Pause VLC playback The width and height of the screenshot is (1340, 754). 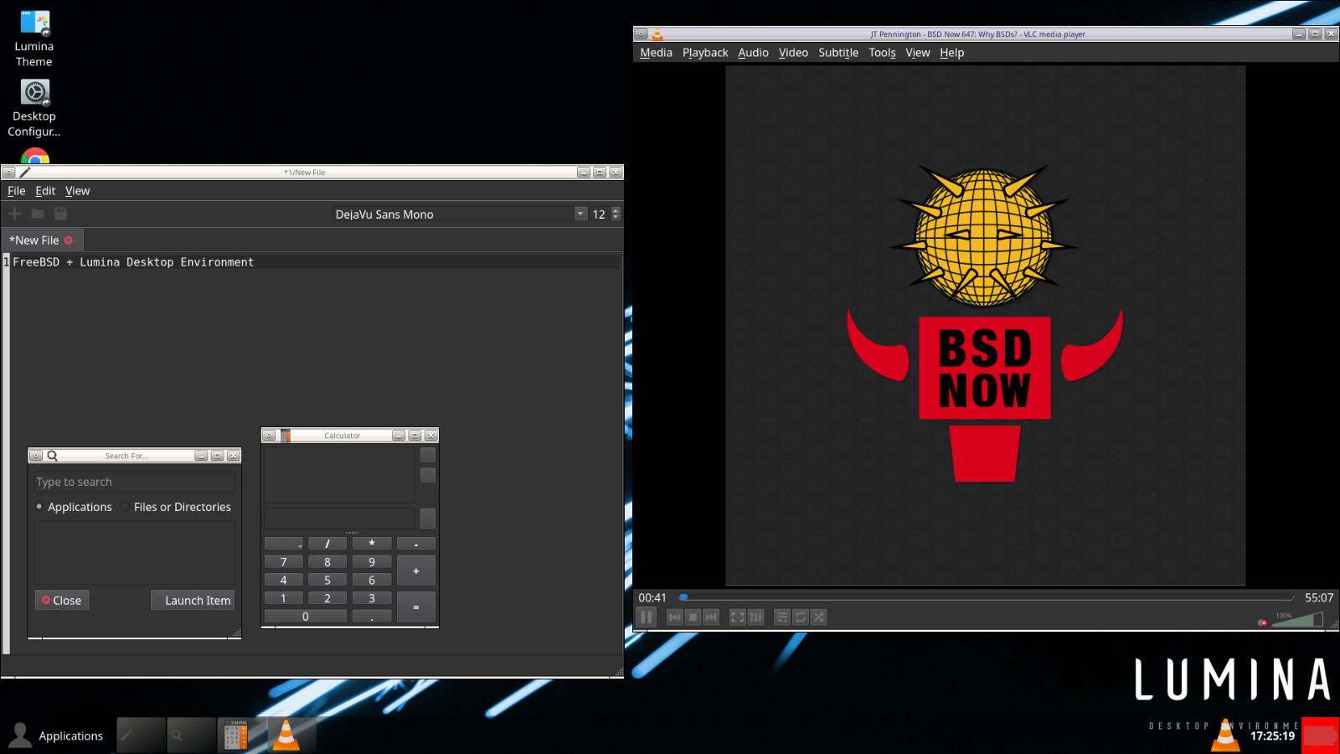tap(646, 617)
